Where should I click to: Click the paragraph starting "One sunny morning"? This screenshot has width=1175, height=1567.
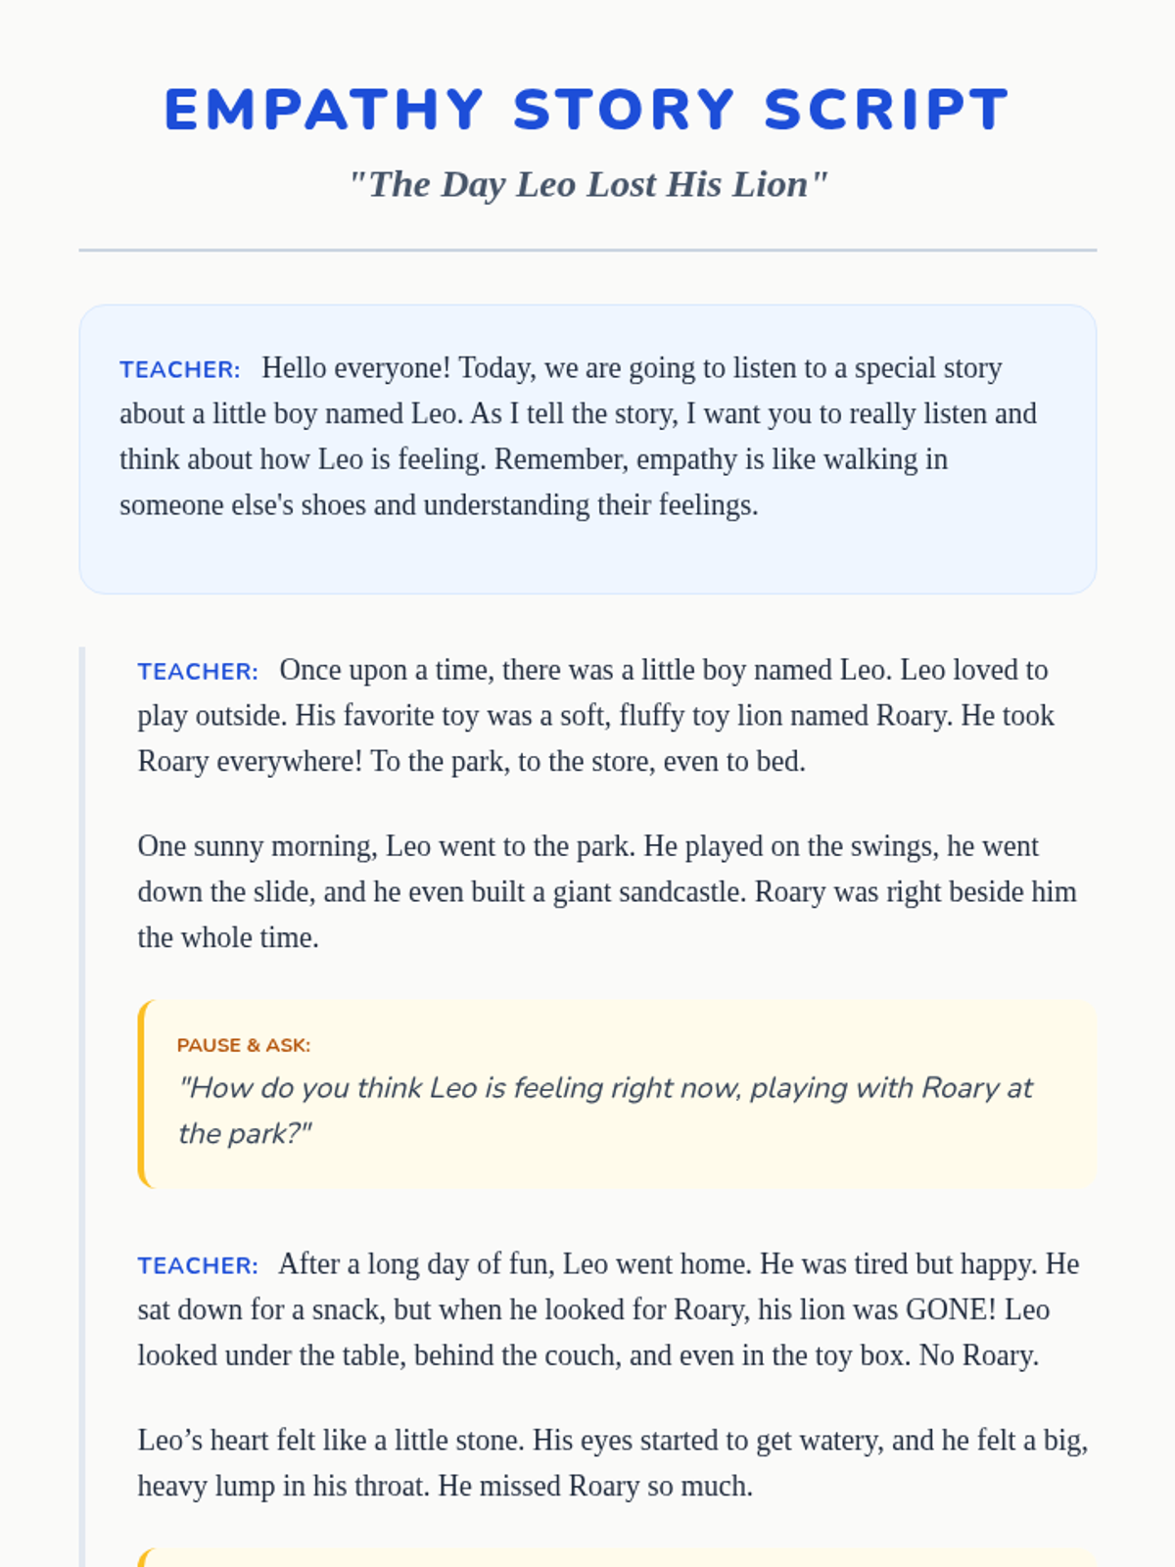pyautogui.click(x=607, y=891)
